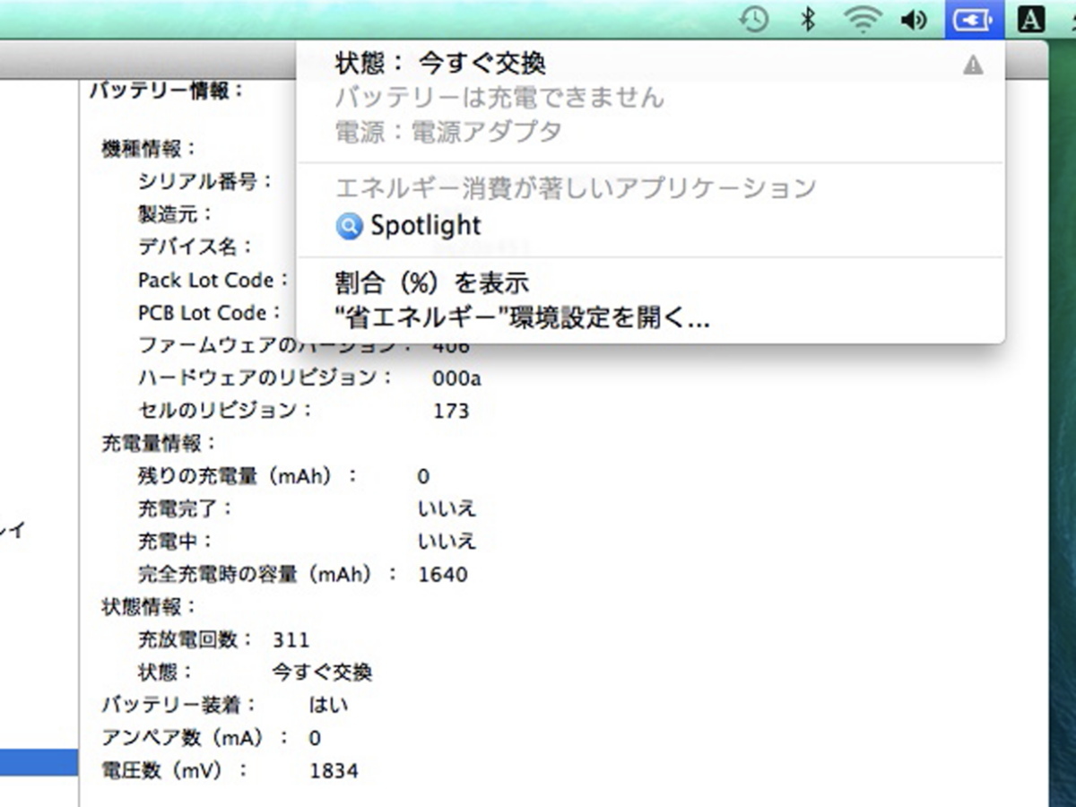Click the 状態：今すぐ交換 status line in the menu

coord(440,64)
